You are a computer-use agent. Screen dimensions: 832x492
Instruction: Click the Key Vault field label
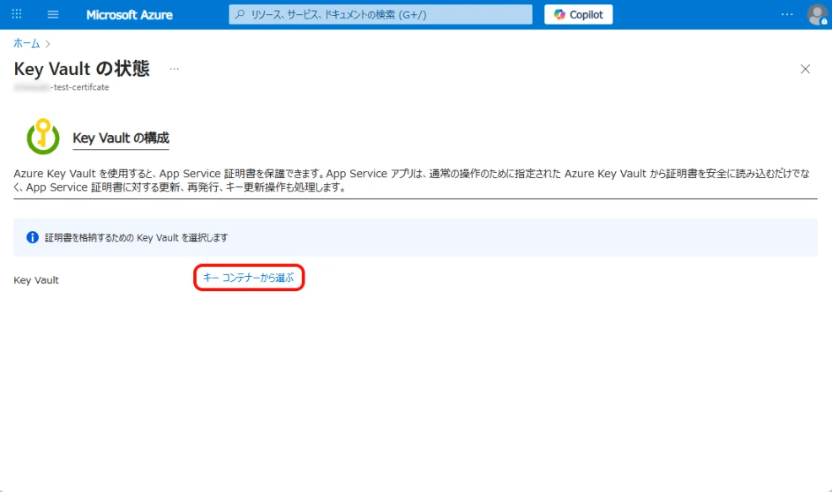pos(36,279)
